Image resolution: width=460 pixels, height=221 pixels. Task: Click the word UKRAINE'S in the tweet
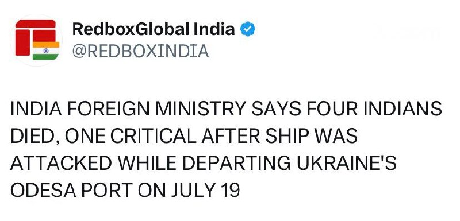(347, 164)
